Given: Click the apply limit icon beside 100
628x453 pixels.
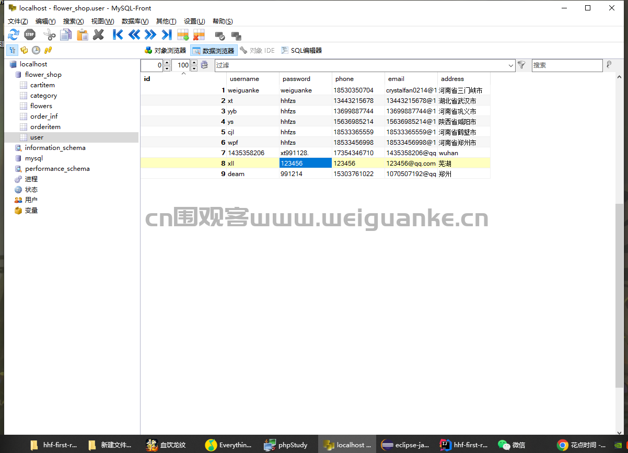Looking at the screenshot, I should (x=205, y=65).
